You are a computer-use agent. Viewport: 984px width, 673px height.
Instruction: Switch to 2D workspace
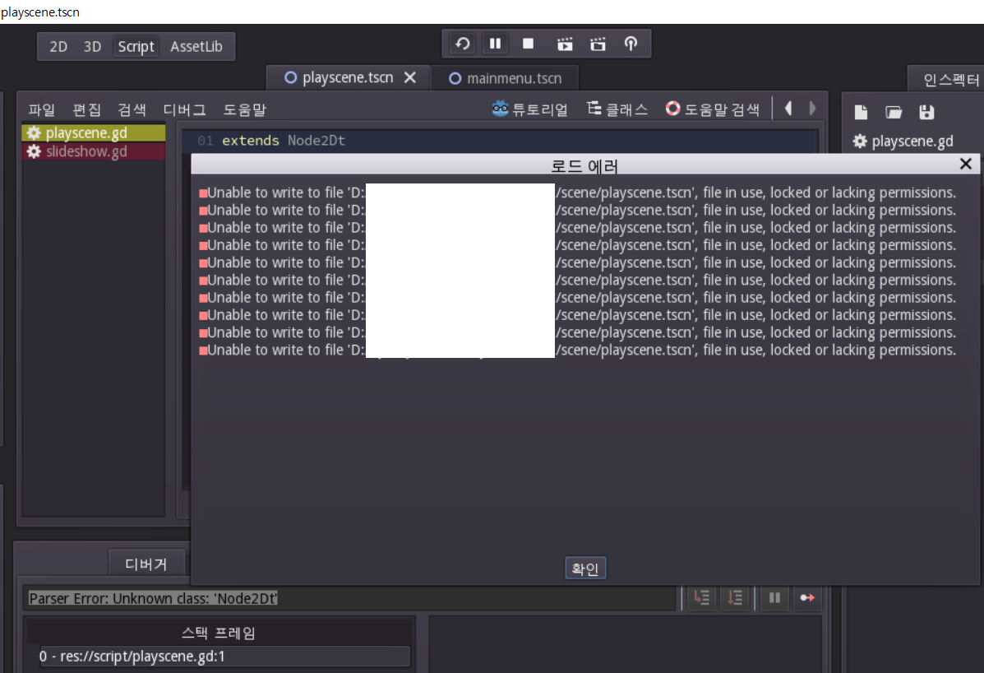click(58, 46)
